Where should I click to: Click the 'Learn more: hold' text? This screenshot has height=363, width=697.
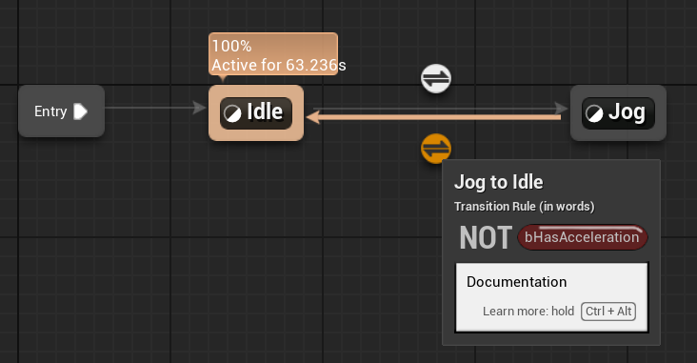point(528,311)
